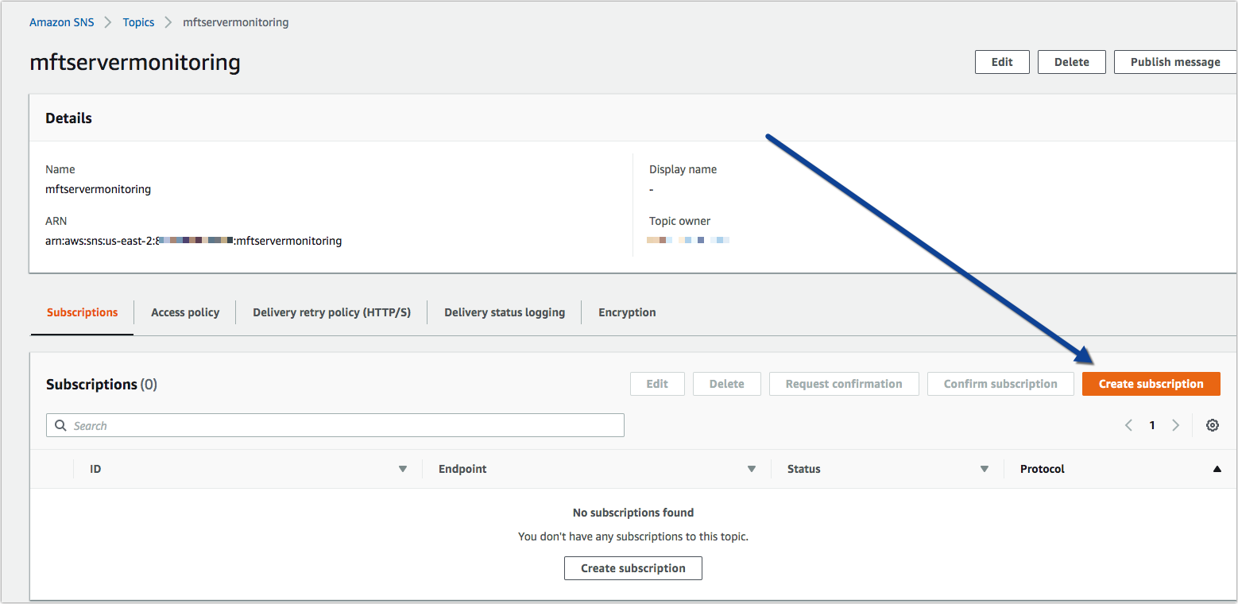Open table preferences gear icon
1238x604 pixels.
pyautogui.click(x=1212, y=425)
